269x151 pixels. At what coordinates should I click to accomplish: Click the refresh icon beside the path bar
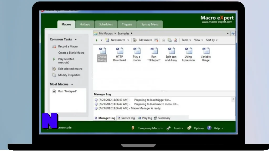233,34
